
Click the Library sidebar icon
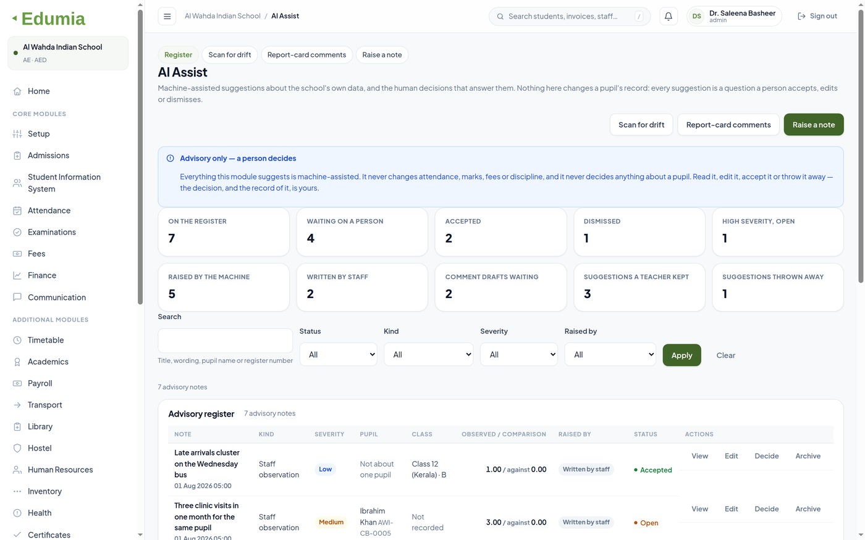tap(17, 426)
